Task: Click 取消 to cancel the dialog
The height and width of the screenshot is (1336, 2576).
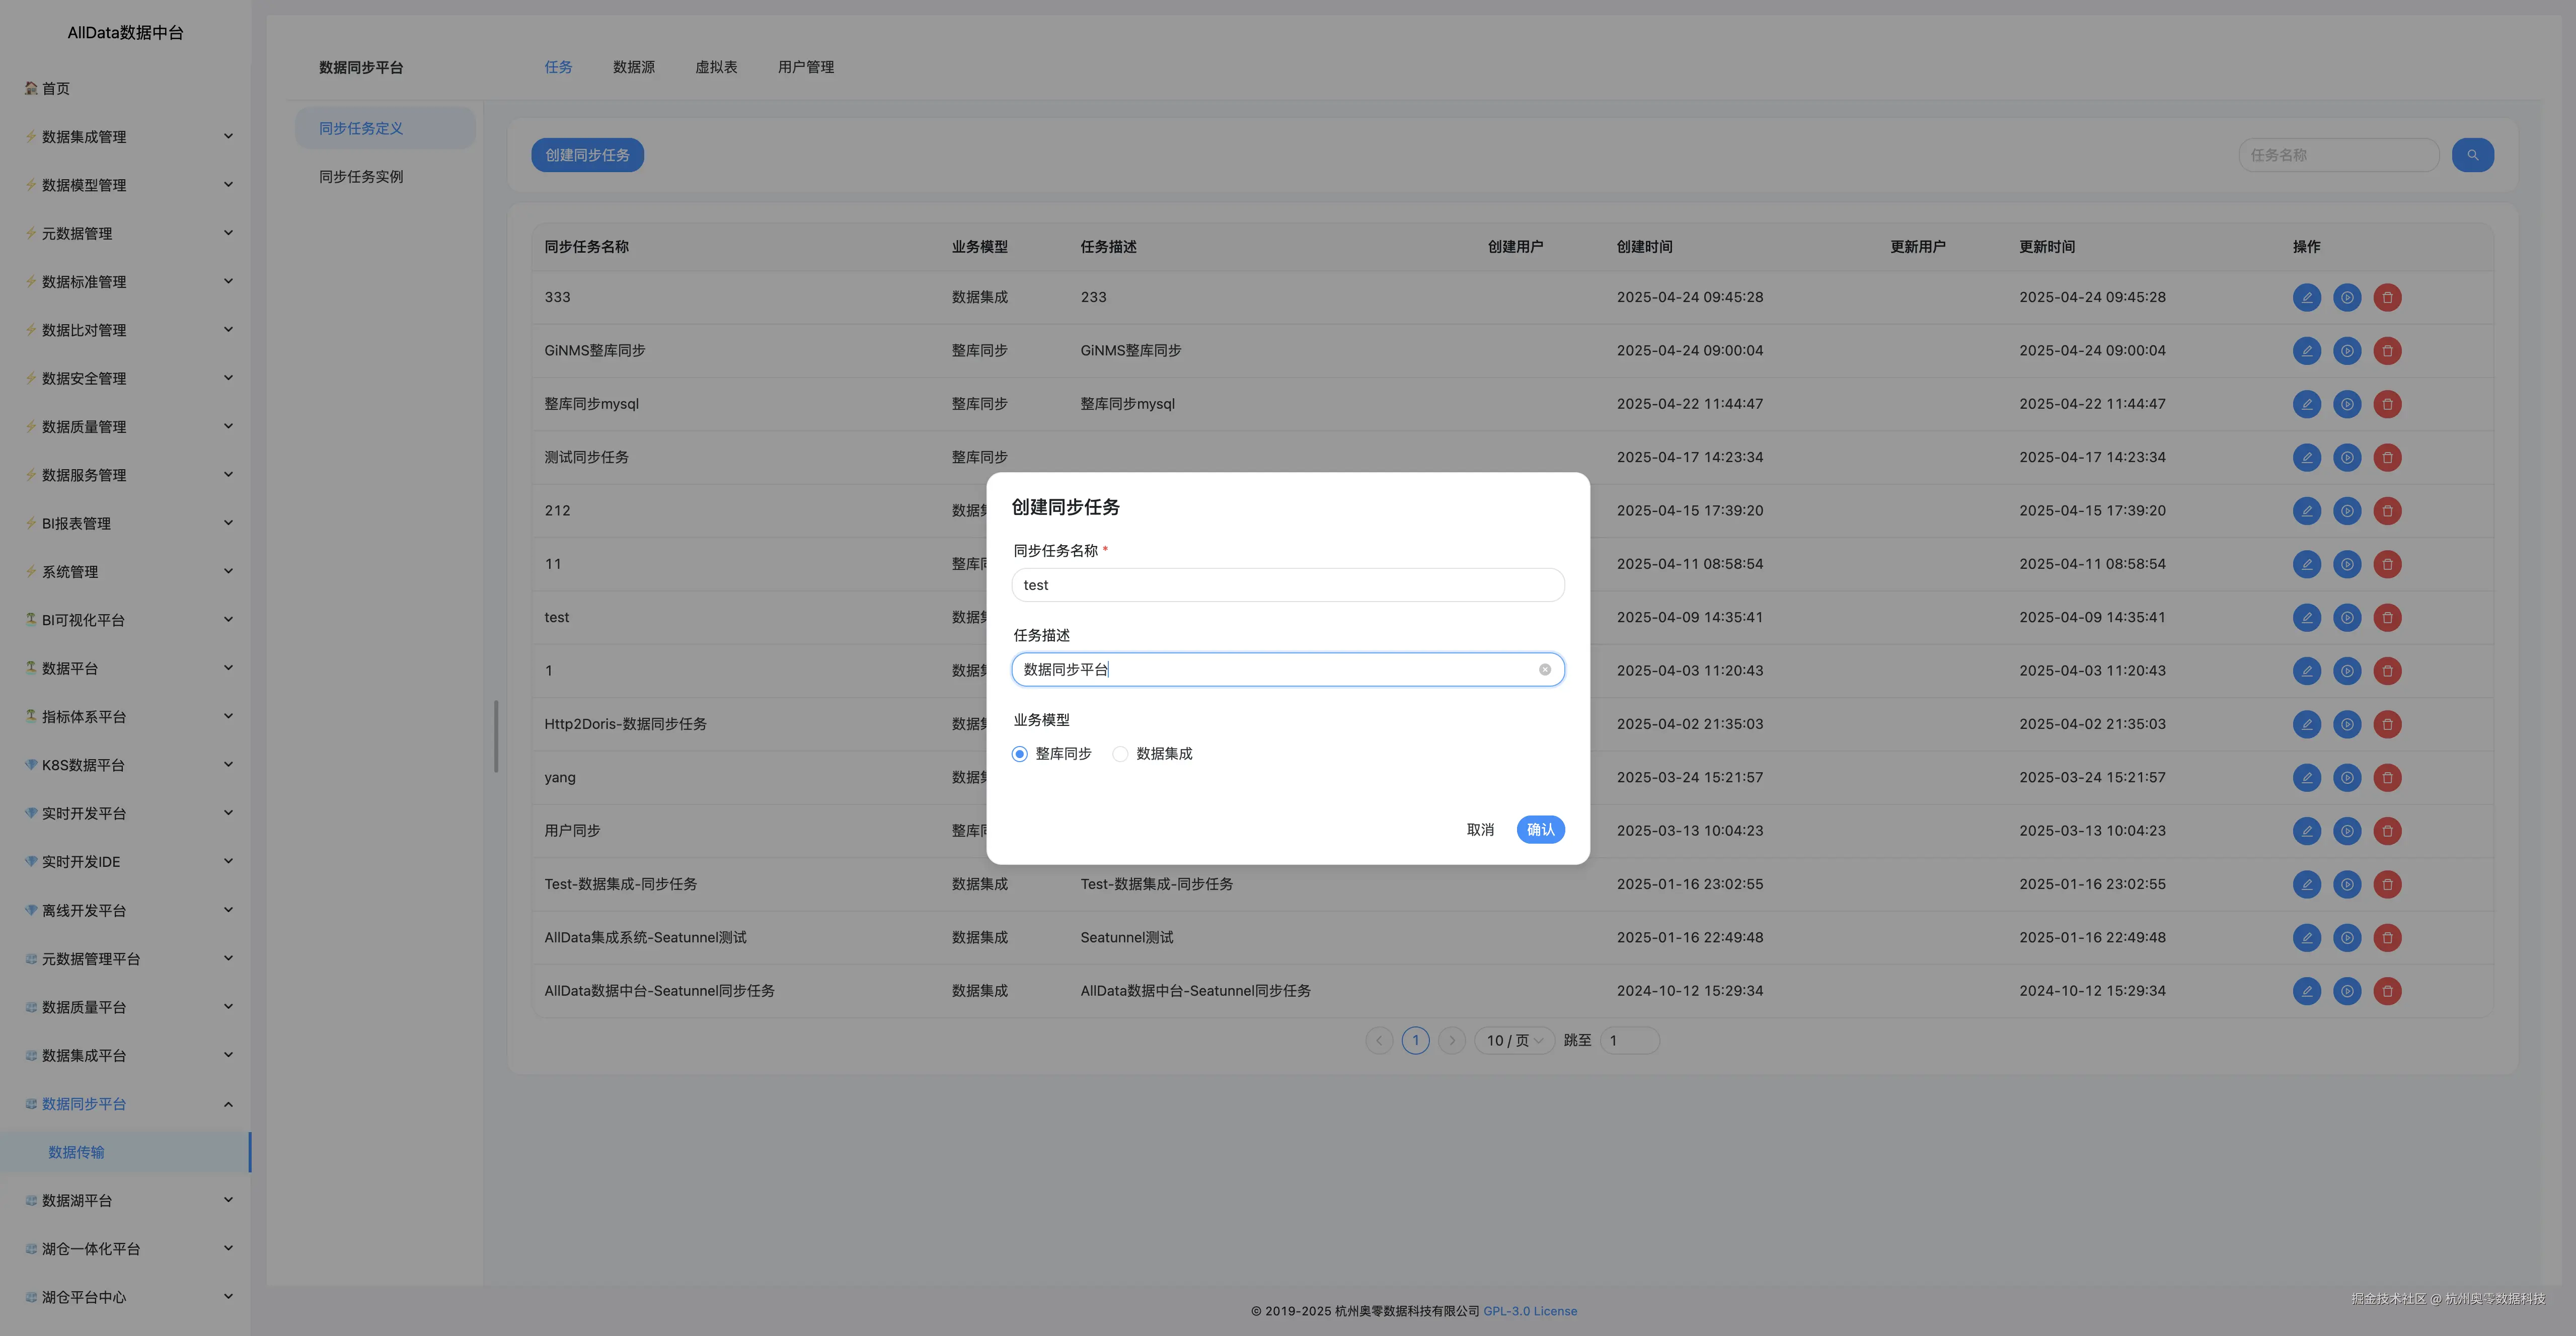Action: [x=1480, y=830]
